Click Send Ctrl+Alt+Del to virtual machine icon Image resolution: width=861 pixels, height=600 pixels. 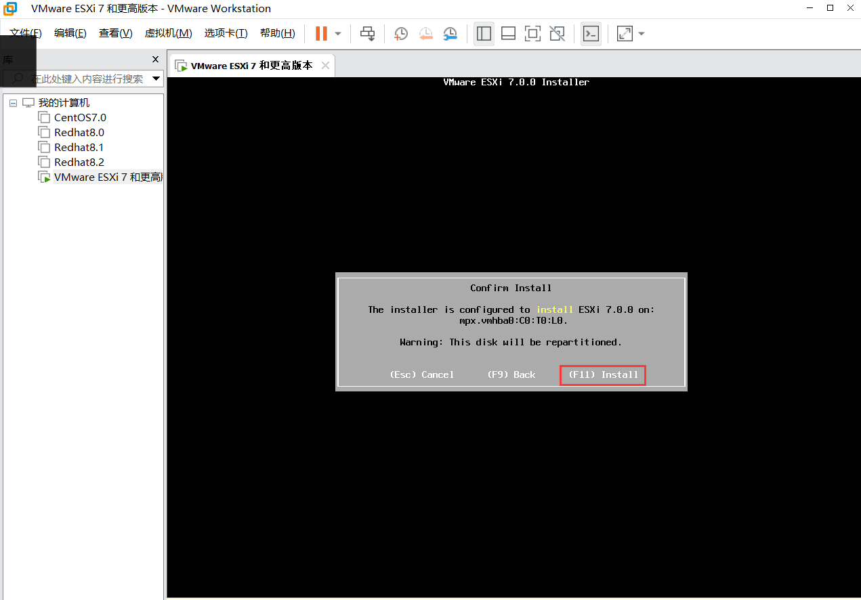click(367, 33)
